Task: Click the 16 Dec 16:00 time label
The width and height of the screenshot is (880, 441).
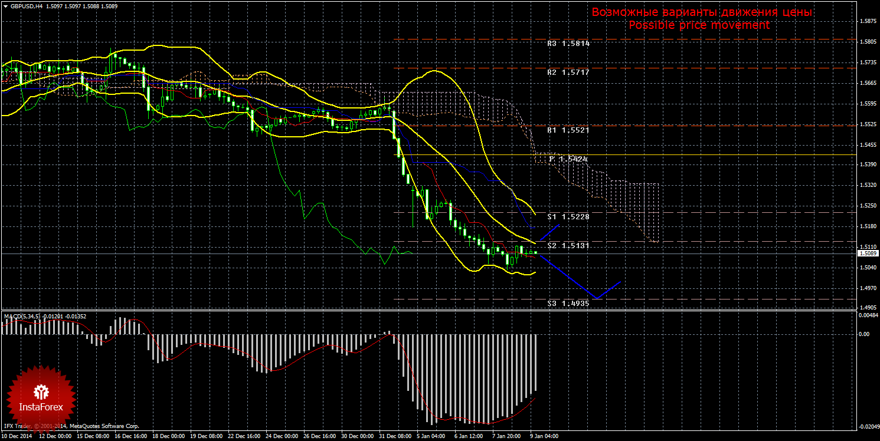Action: click(x=130, y=437)
